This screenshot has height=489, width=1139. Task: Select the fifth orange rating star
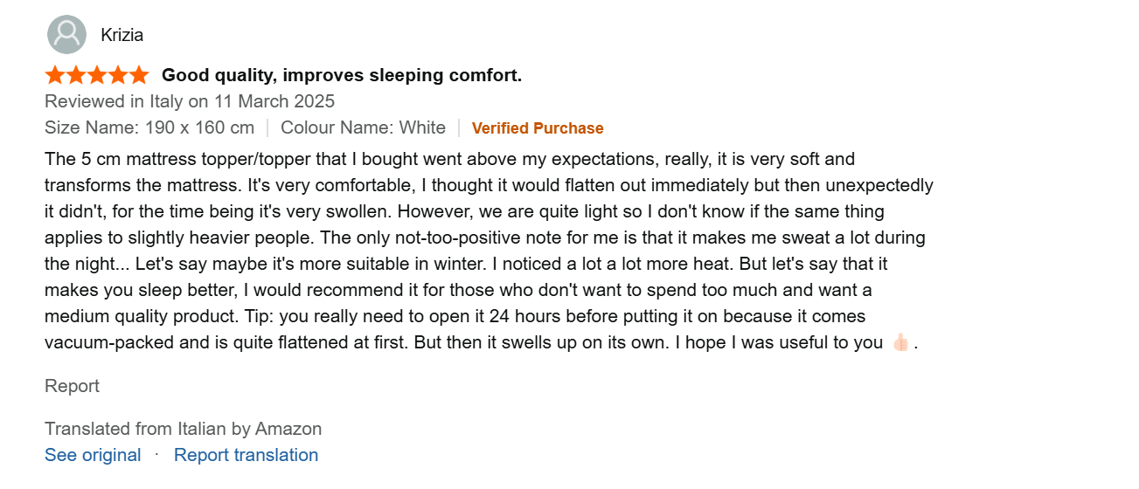pos(139,75)
